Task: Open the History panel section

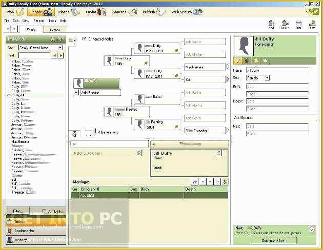Action: coord(36,240)
